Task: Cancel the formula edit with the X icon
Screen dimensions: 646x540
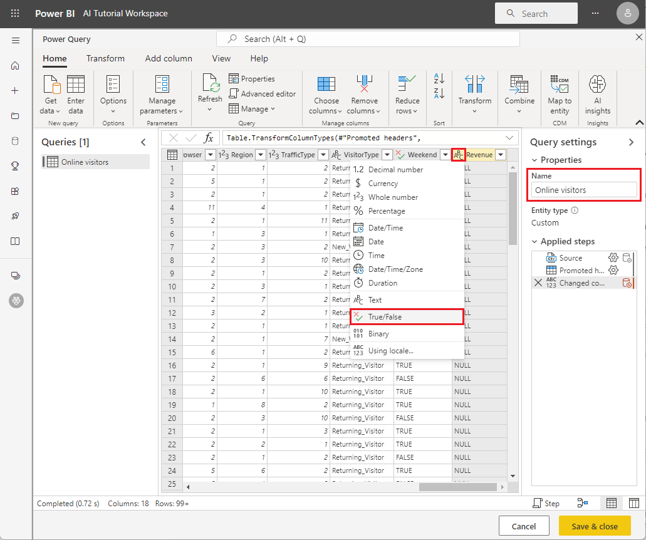Action: [x=174, y=138]
